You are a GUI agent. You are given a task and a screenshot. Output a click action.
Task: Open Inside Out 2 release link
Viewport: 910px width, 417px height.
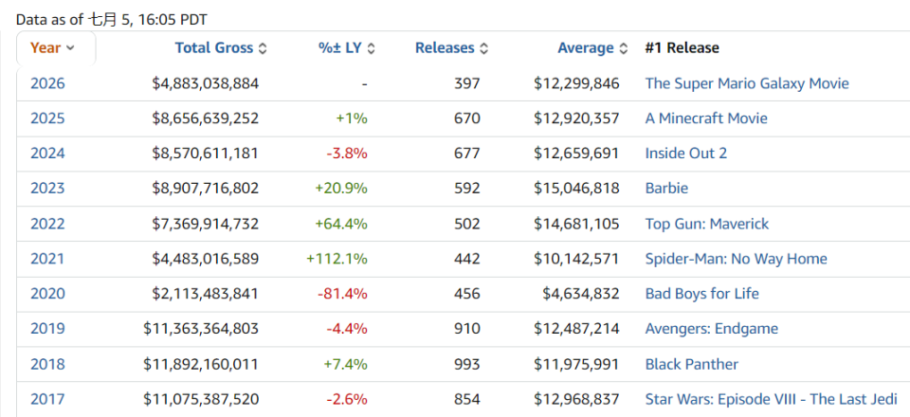point(686,154)
